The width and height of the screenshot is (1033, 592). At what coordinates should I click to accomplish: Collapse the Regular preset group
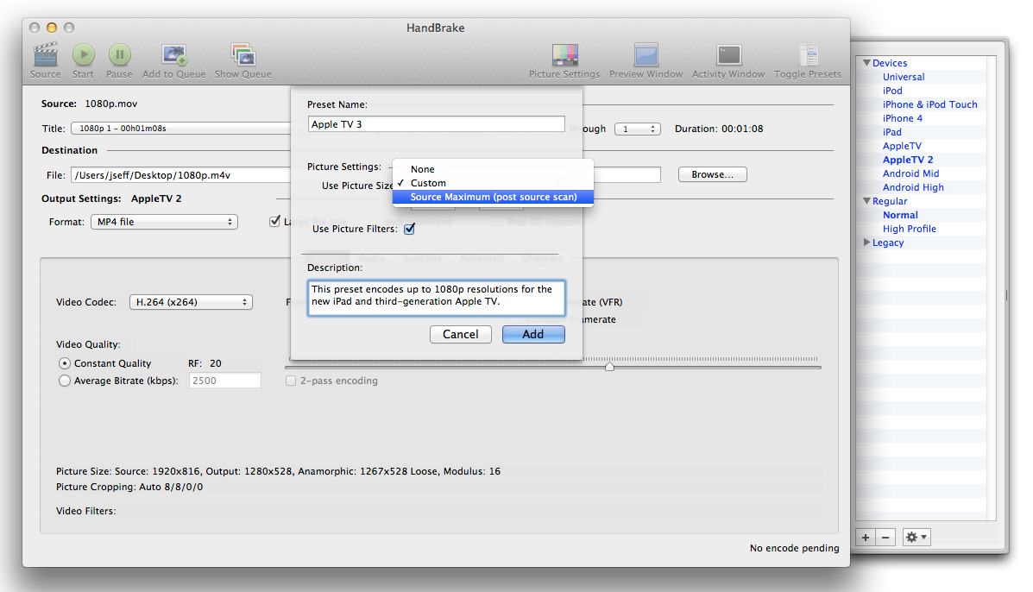pyautogui.click(x=867, y=201)
